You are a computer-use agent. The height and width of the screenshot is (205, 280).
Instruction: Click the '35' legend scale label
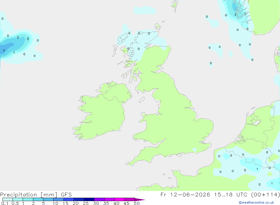pos(106,203)
